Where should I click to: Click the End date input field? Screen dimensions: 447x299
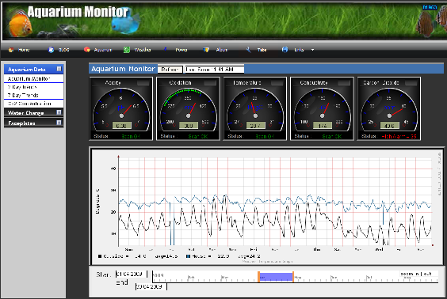point(151,286)
